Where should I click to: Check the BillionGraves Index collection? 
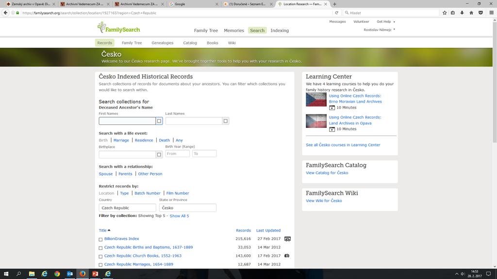click(x=100, y=239)
